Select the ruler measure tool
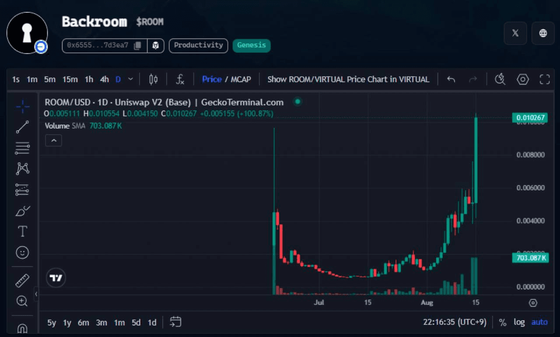This screenshot has width=560, height=337. click(22, 281)
